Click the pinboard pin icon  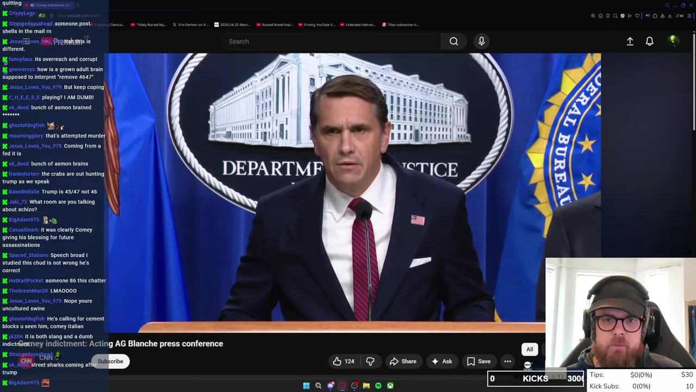(x=608, y=16)
